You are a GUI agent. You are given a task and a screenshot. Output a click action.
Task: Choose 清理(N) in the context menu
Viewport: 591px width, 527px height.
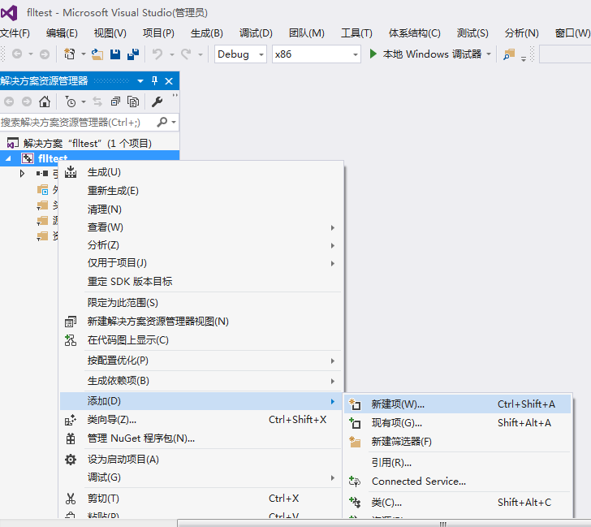201,210
